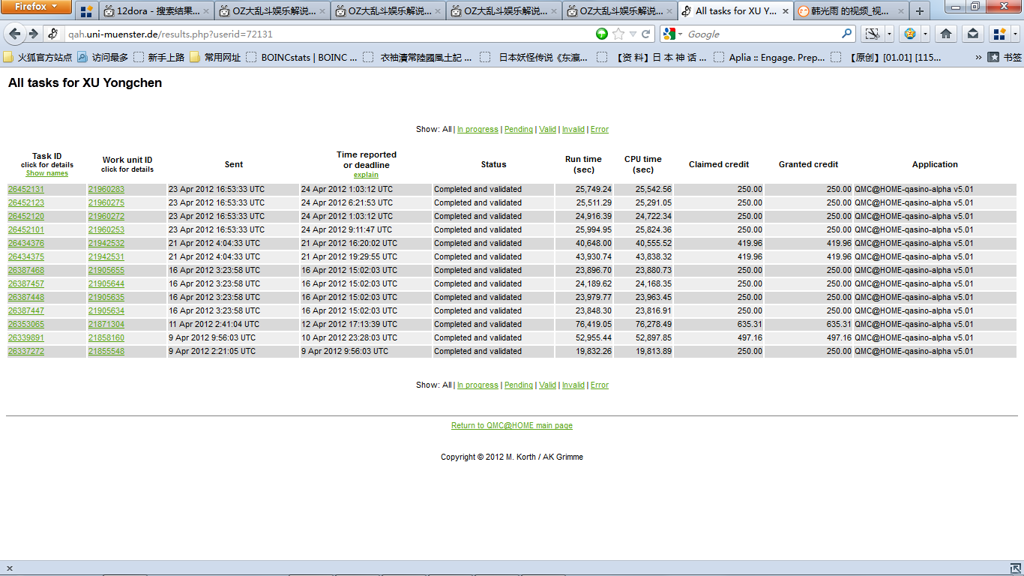
Task: Go back with the Back arrow button
Action: [x=15, y=34]
